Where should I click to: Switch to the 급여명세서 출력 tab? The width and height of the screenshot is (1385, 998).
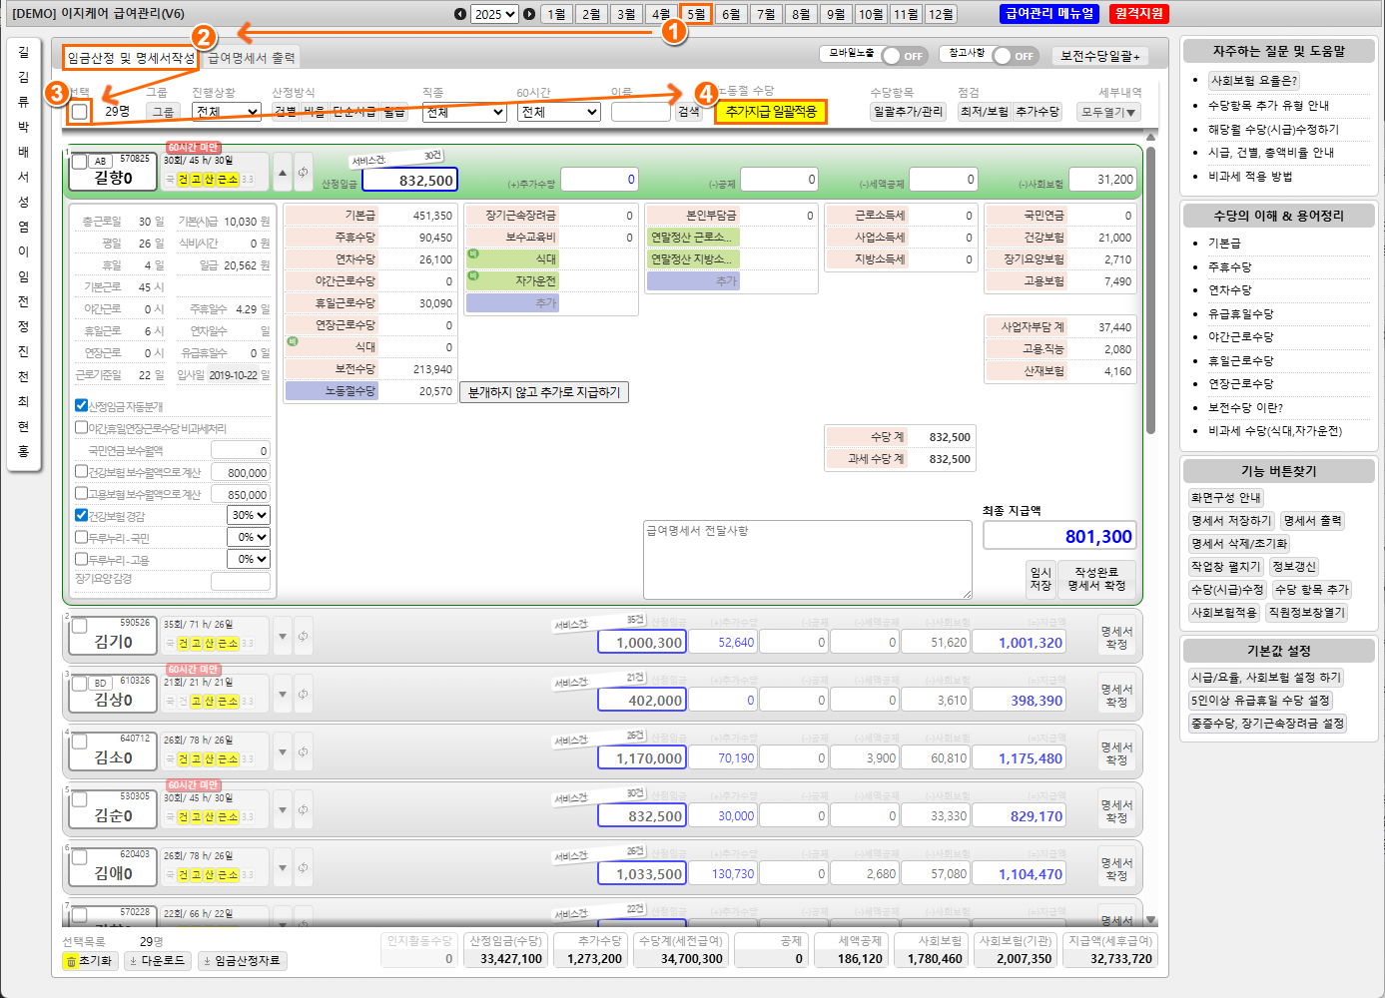pyautogui.click(x=251, y=58)
